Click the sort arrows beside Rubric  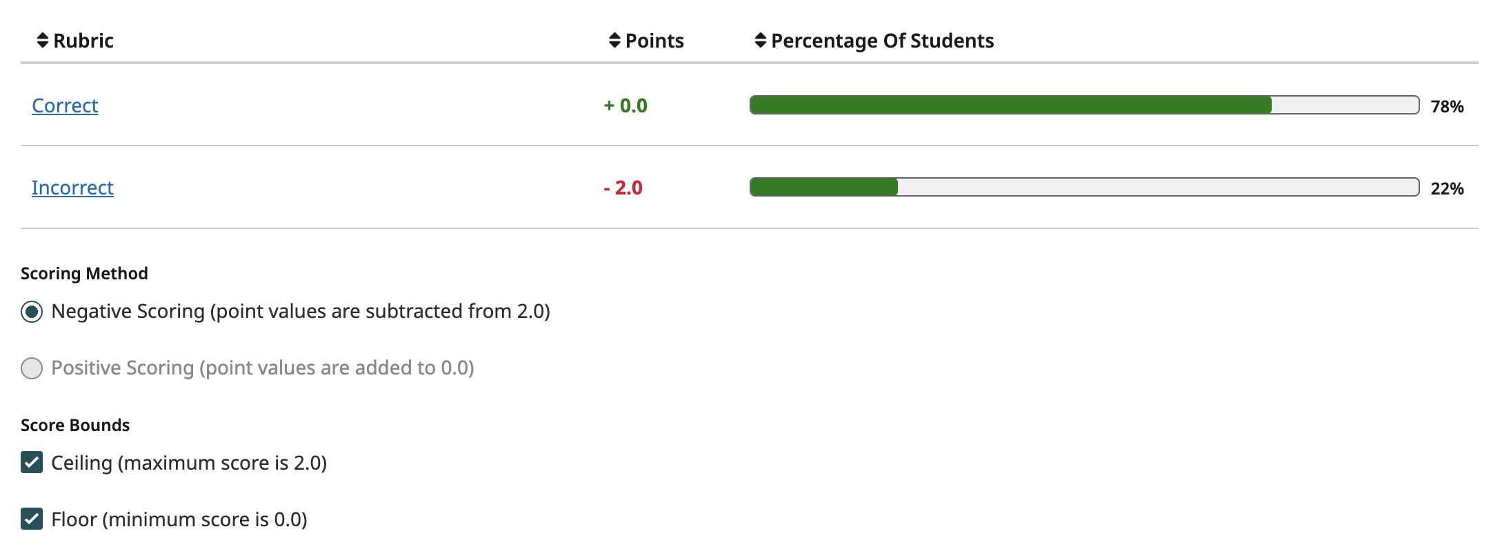coord(43,41)
